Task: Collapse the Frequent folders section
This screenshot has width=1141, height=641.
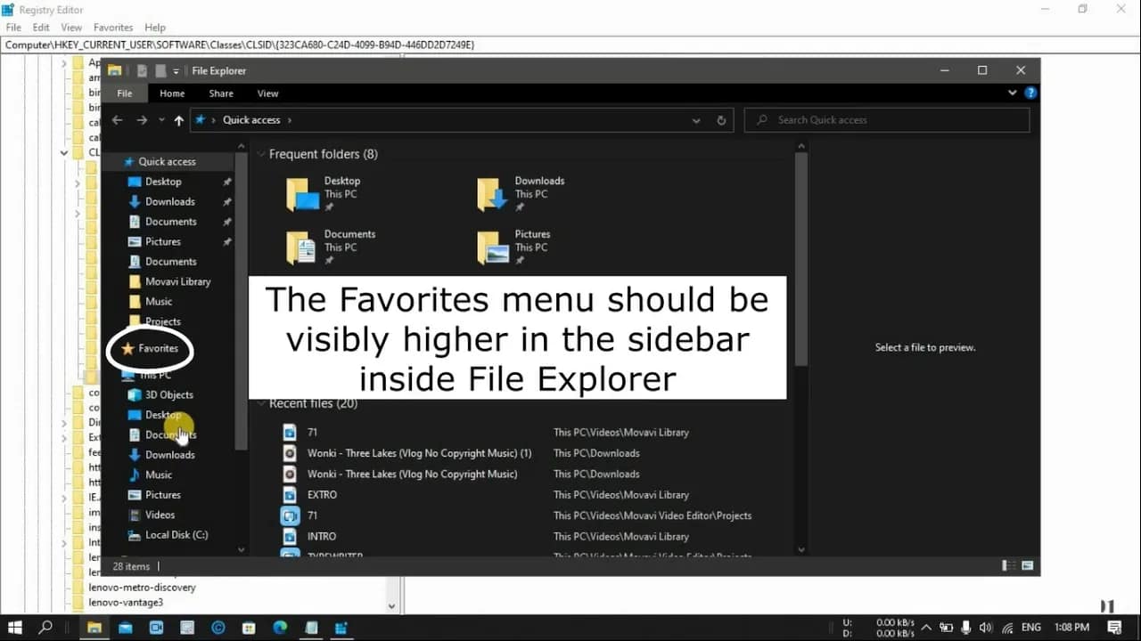Action: [262, 154]
